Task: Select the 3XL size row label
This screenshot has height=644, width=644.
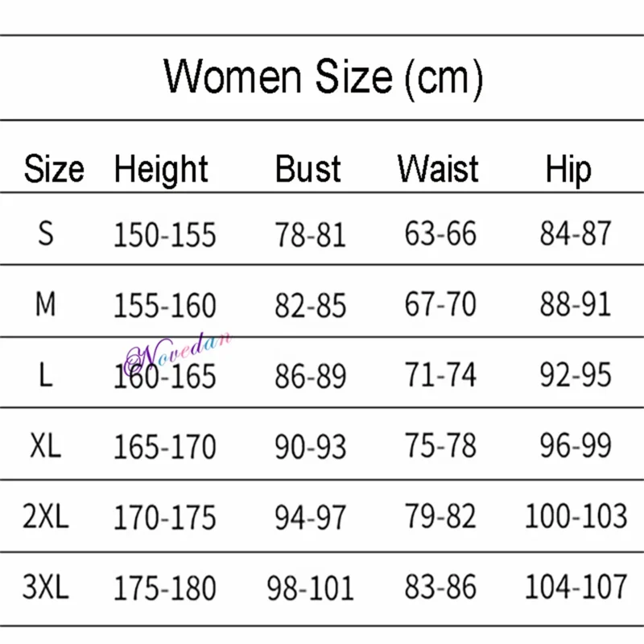Action: [x=46, y=588]
